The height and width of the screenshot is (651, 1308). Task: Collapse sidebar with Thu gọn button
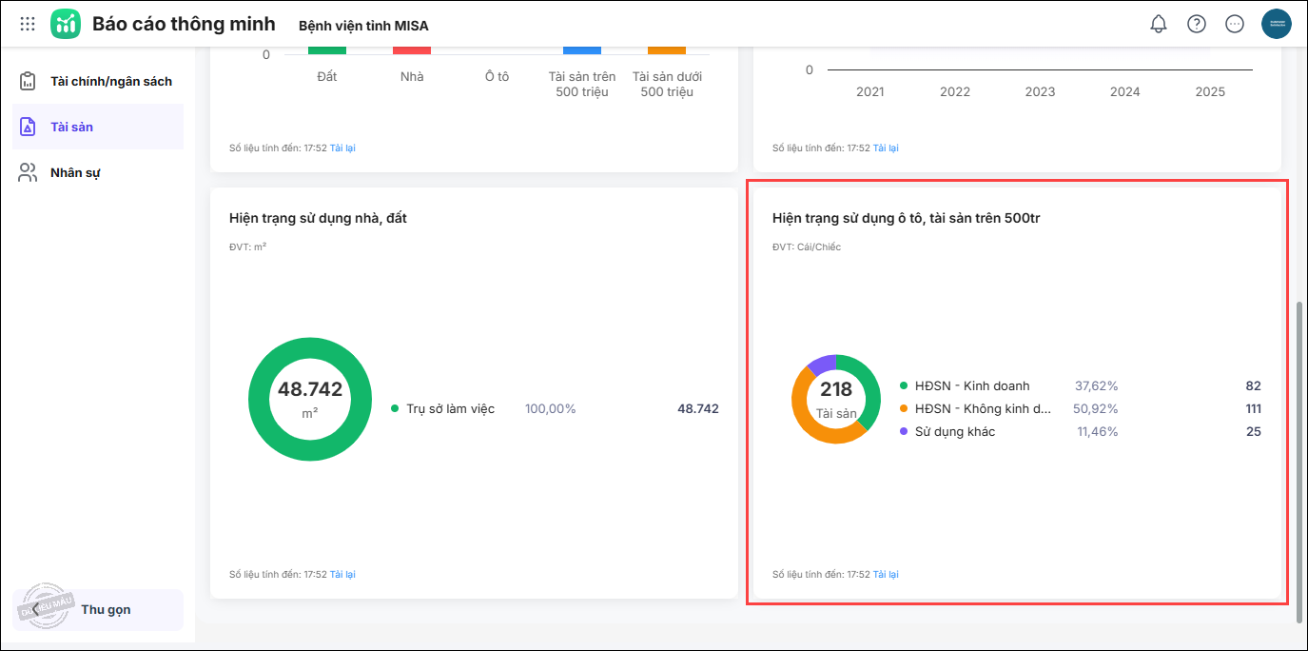coord(105,609)
